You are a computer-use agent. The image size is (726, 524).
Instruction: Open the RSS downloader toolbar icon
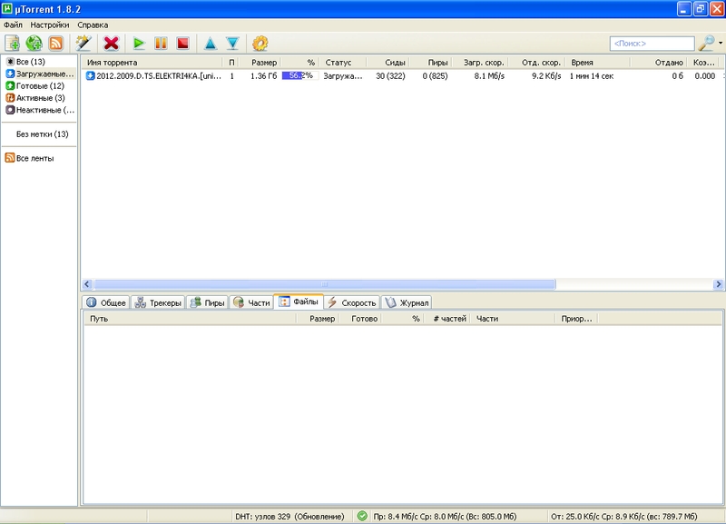coord(56,44)
